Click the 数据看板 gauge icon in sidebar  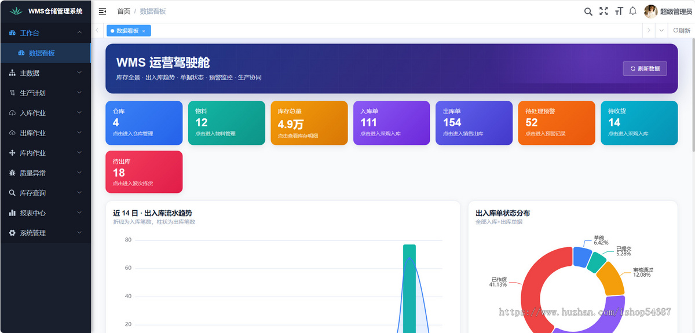(21, 53)
